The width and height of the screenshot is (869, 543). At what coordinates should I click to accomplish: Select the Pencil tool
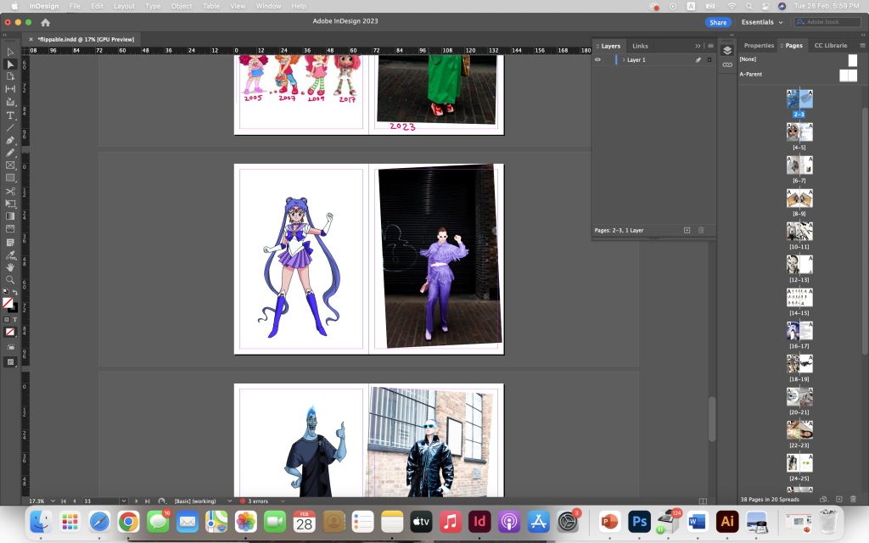pyautogui.click(x=10, y=153)
